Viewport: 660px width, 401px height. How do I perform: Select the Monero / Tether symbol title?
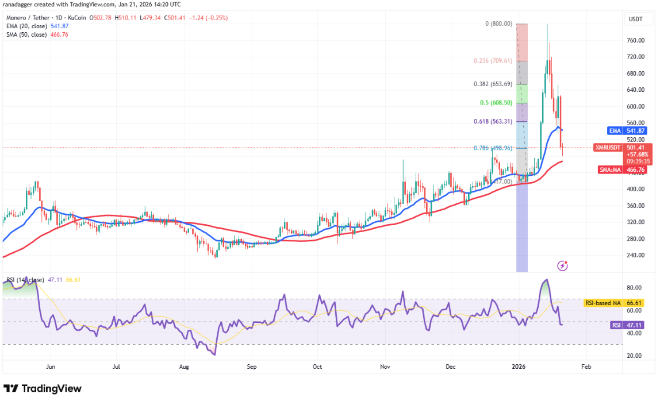[x=29, y=18]
